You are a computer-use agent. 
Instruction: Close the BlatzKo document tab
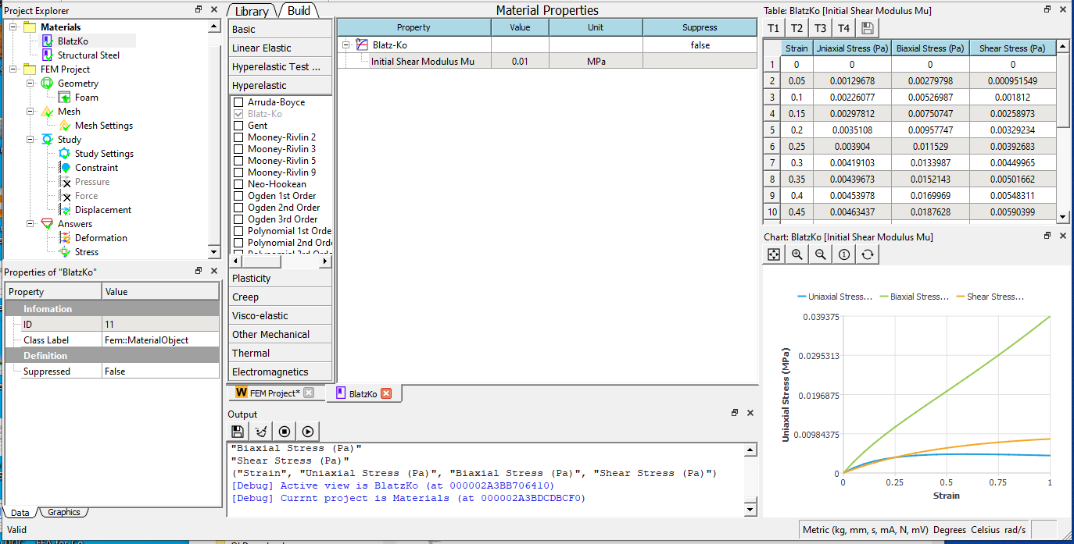(x=385, y=393)
